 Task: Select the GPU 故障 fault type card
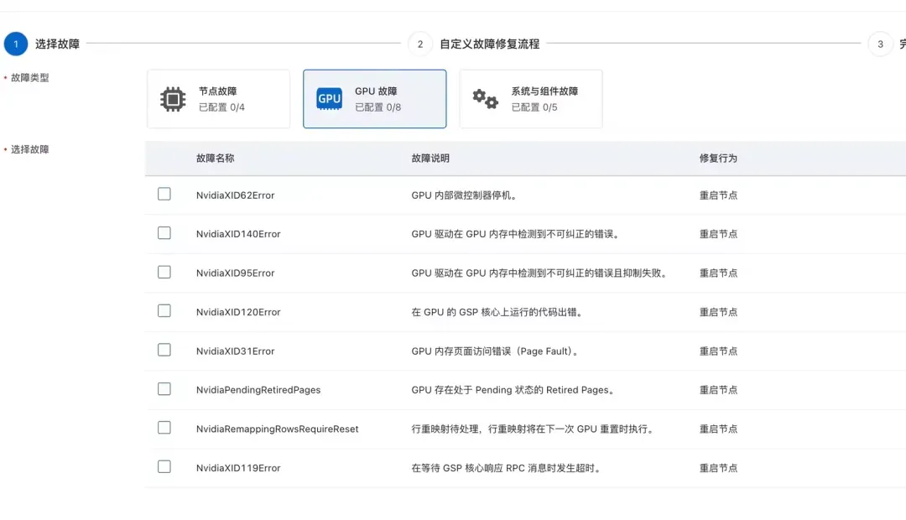374,99
